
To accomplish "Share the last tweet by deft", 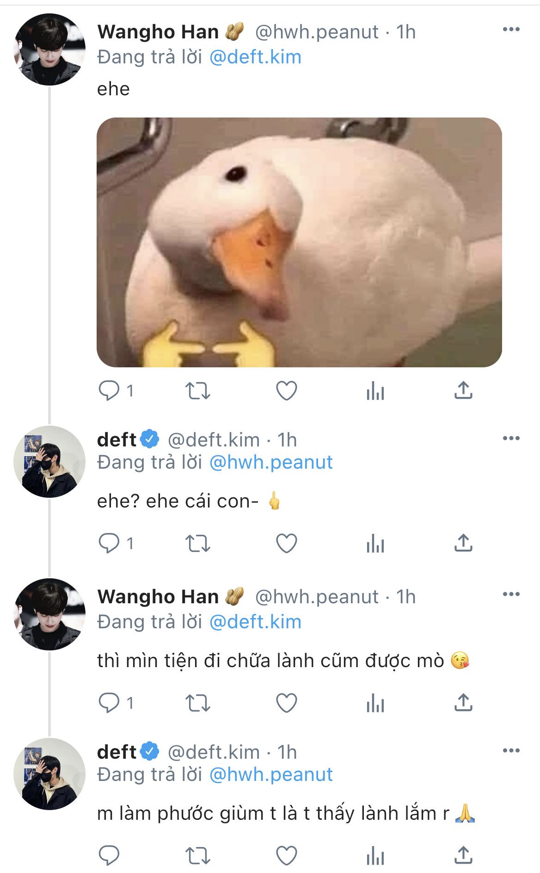I will click(x=463, y=855).
